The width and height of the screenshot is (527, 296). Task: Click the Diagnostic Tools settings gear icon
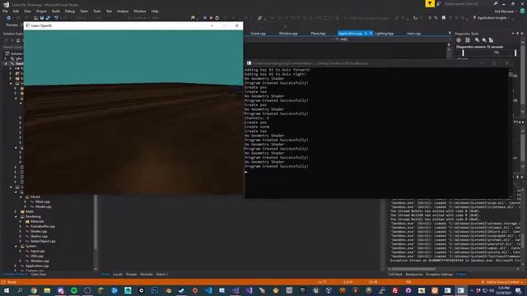pyautogui.click(x=459, y=40)
